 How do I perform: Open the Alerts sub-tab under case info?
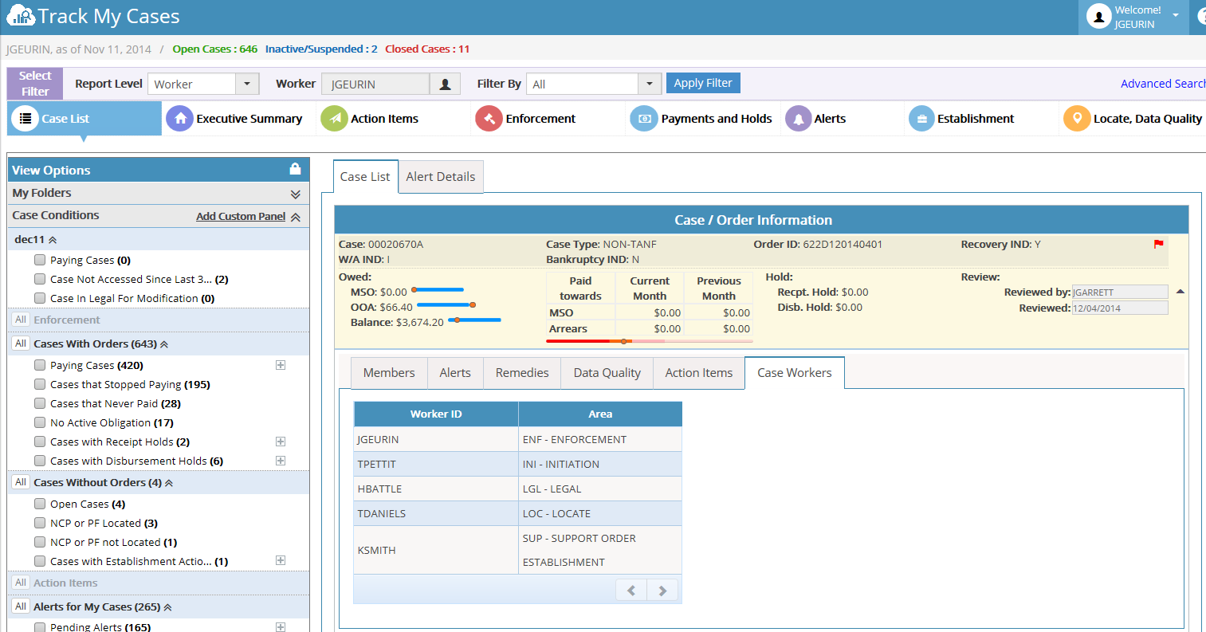(455, 372)
